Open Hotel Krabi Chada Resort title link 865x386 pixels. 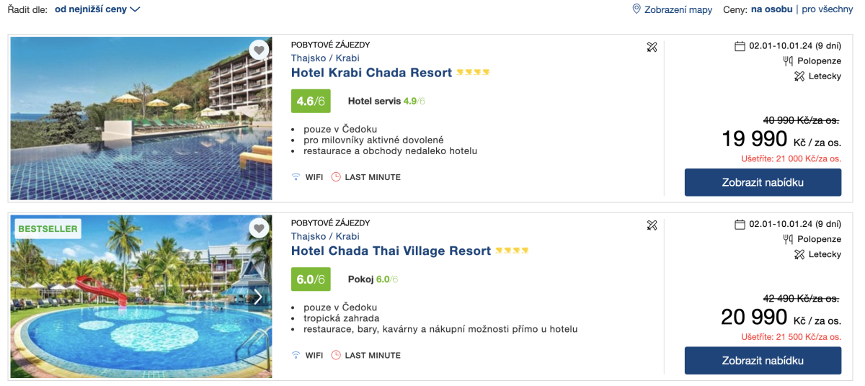click(371, 73)
